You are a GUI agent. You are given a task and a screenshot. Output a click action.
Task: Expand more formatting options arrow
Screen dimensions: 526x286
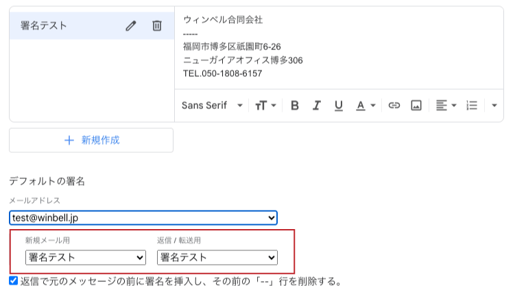click(x=494, y=106)
